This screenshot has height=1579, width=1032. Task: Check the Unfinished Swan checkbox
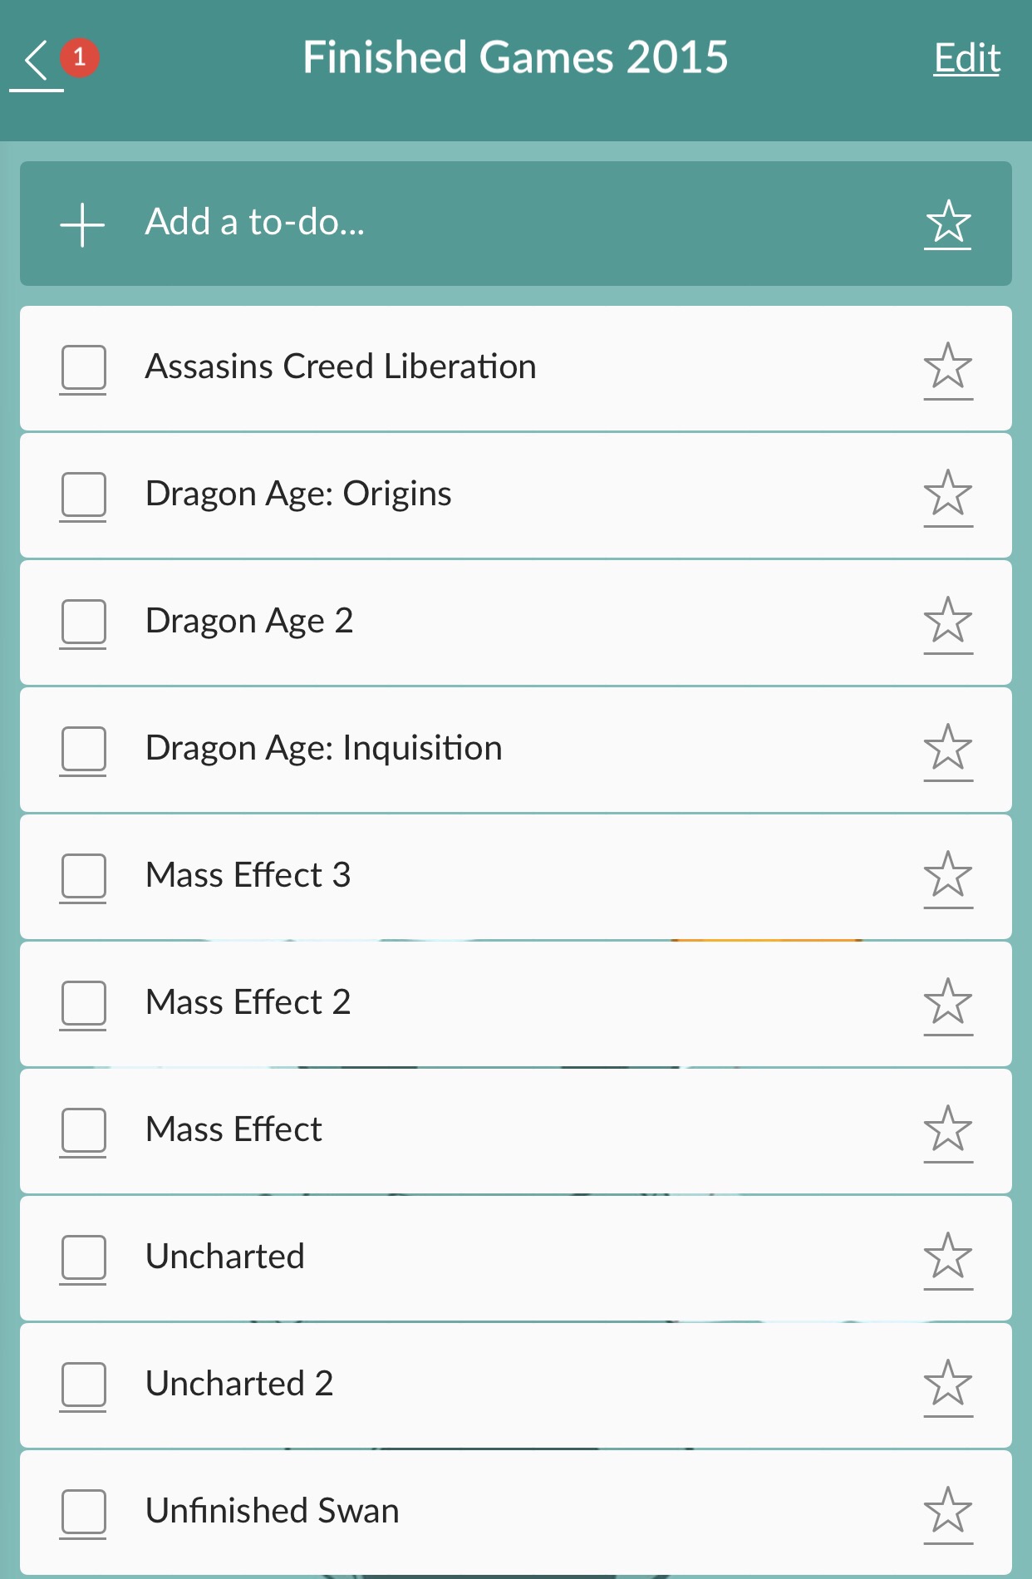point(83,1512)
